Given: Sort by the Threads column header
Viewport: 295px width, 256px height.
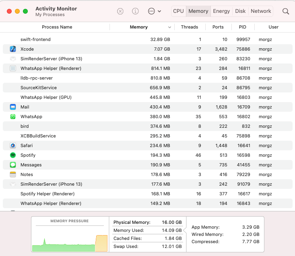Looking at the screenshot, I should pyautogui.click(x=189, y=27).
